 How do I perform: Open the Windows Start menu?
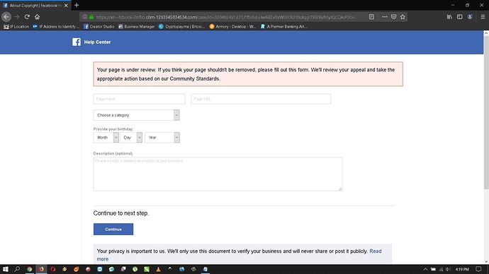5,269
